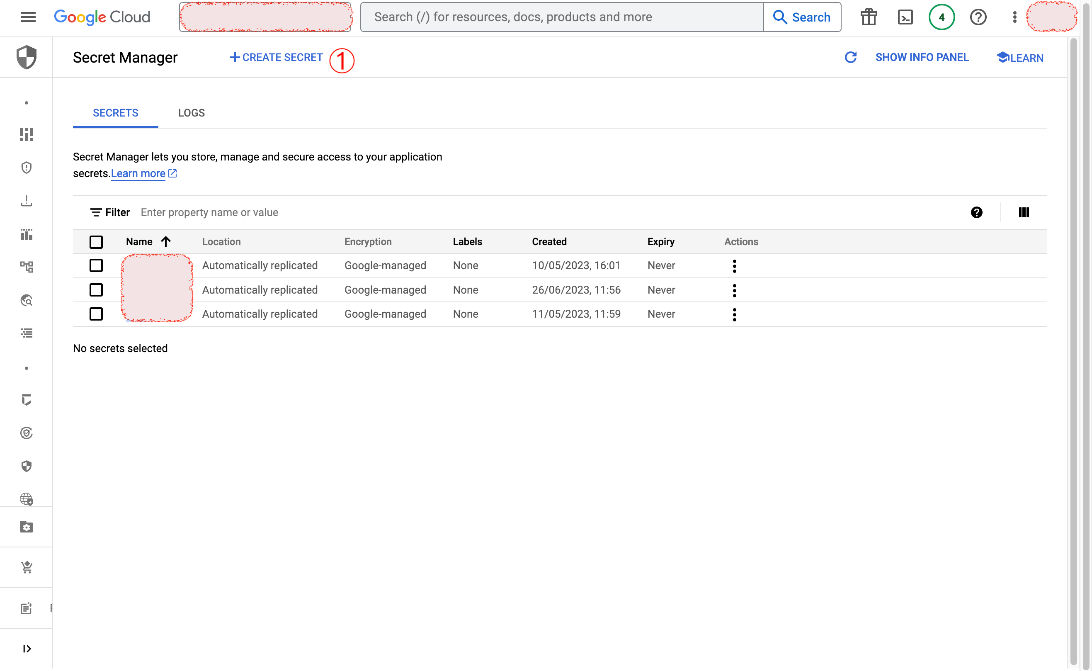Open the hierarchy tree sidebar icon
This screenshot has height=671, width=1092.
pyautogui.click(x=27, y=267)
